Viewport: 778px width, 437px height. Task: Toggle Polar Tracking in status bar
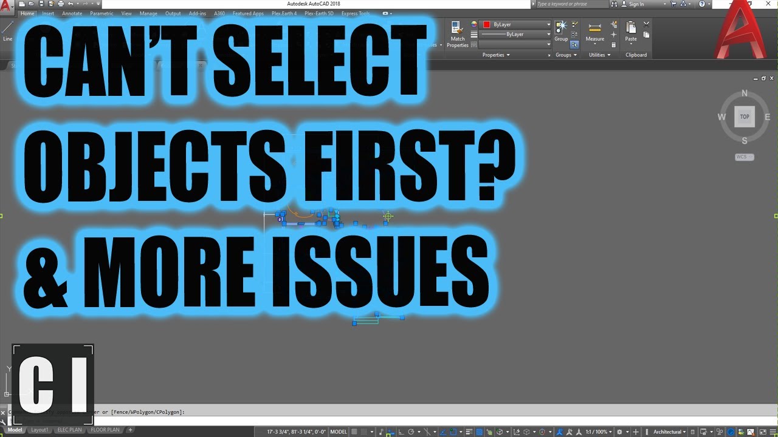(411, 432)
